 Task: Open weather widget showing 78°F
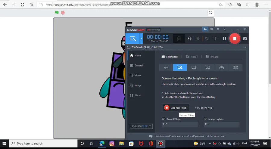tap(200, 144)
